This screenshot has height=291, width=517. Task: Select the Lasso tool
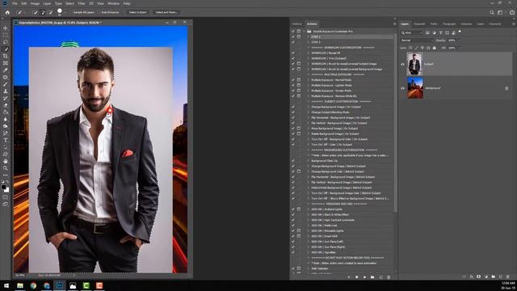(x=6, y=42)
